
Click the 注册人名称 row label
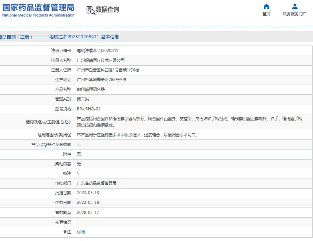61,60
